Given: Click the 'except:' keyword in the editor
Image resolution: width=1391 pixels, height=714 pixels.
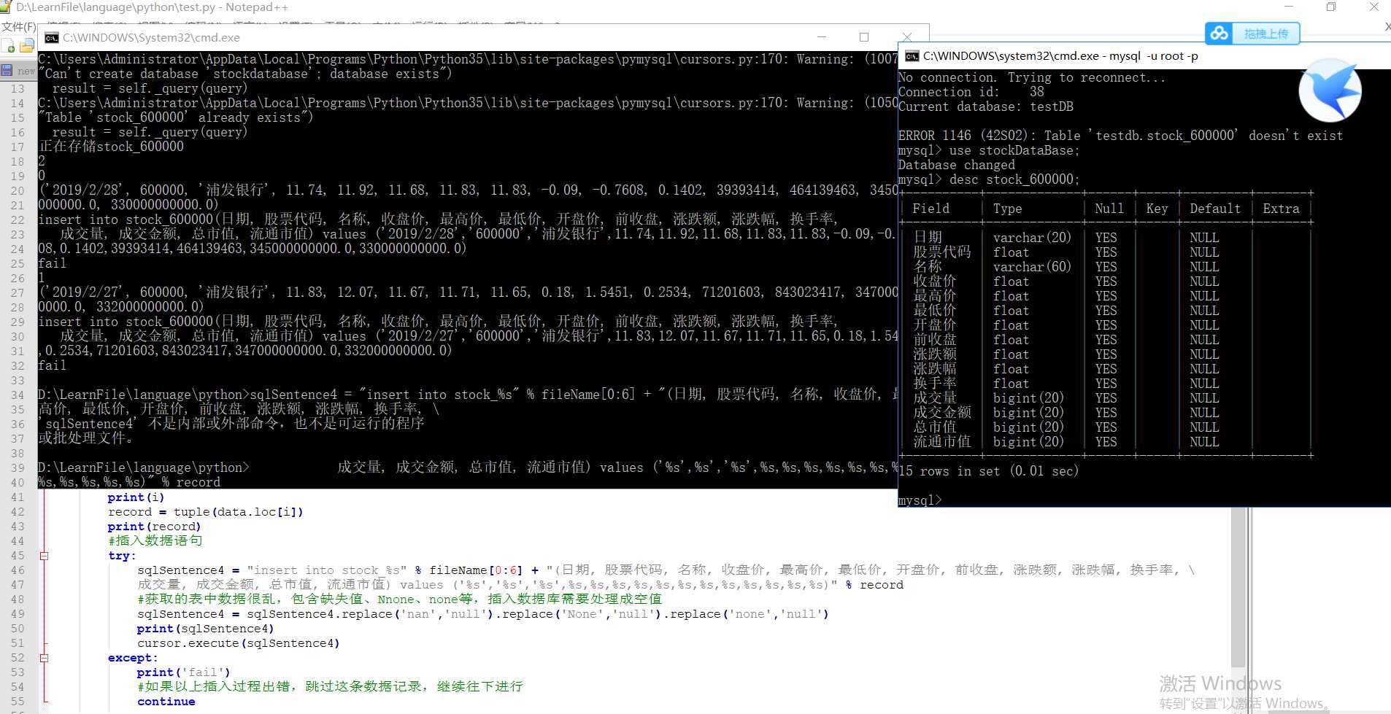Looking at the screenshot, I should (x=133, y=658).
